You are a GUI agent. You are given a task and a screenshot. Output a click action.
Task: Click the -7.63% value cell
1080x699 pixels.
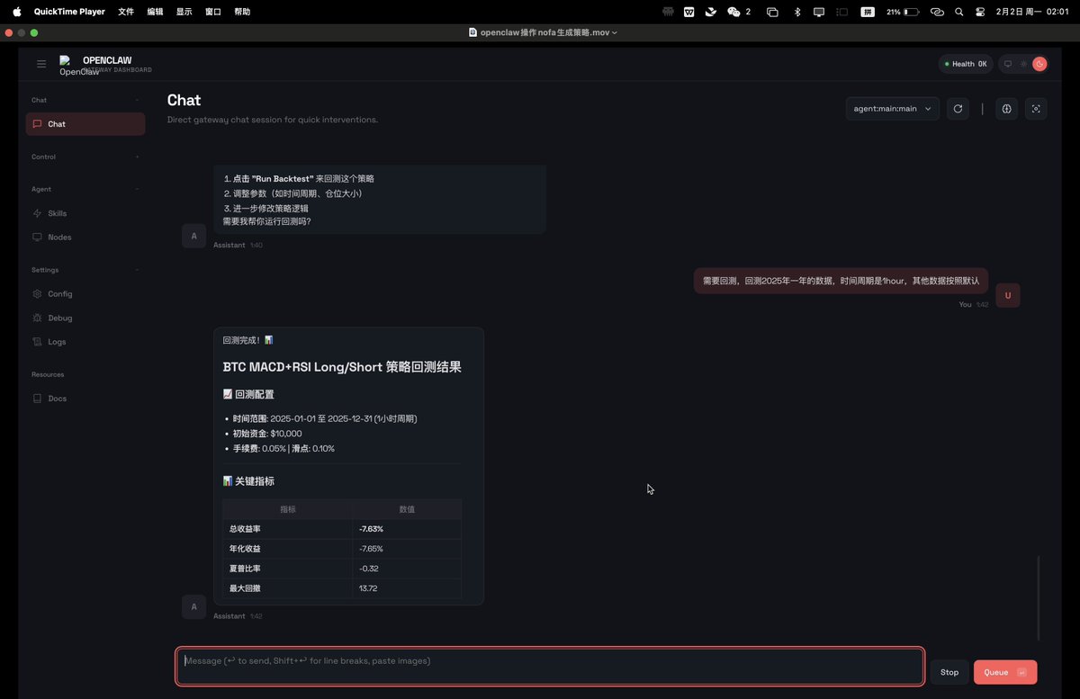point(407,529)
